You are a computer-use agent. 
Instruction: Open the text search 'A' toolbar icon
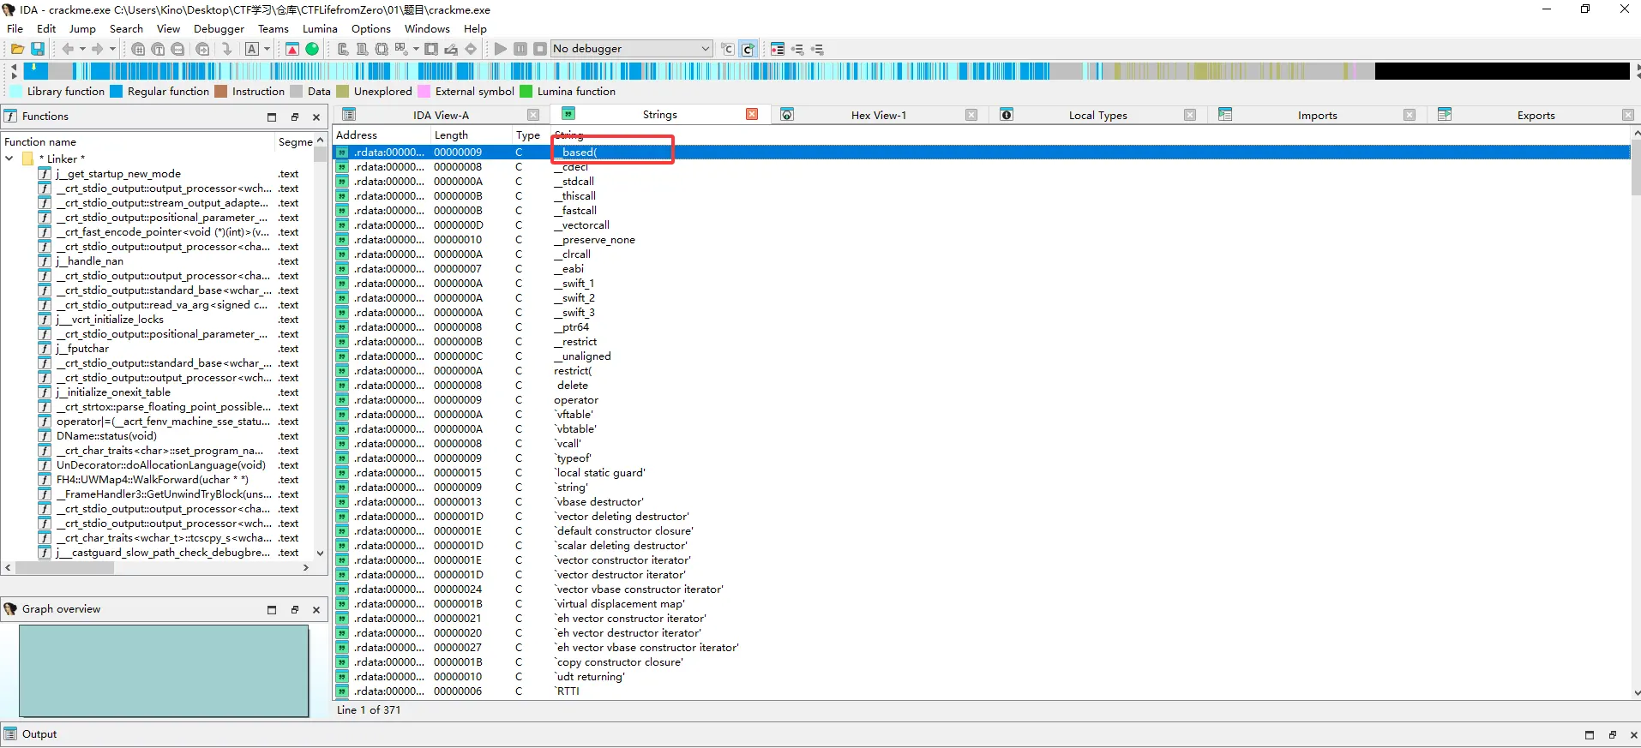[x=252, y=49]
